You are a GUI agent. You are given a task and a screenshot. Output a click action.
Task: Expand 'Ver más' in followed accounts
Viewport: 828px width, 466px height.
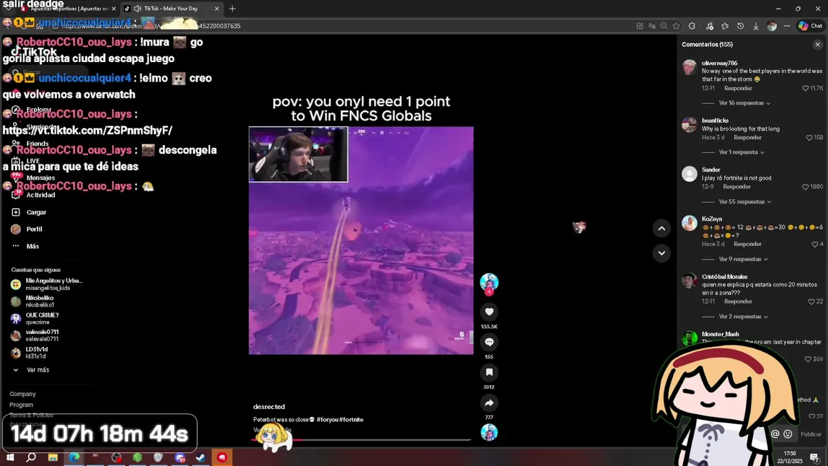[x=38, y=370]
